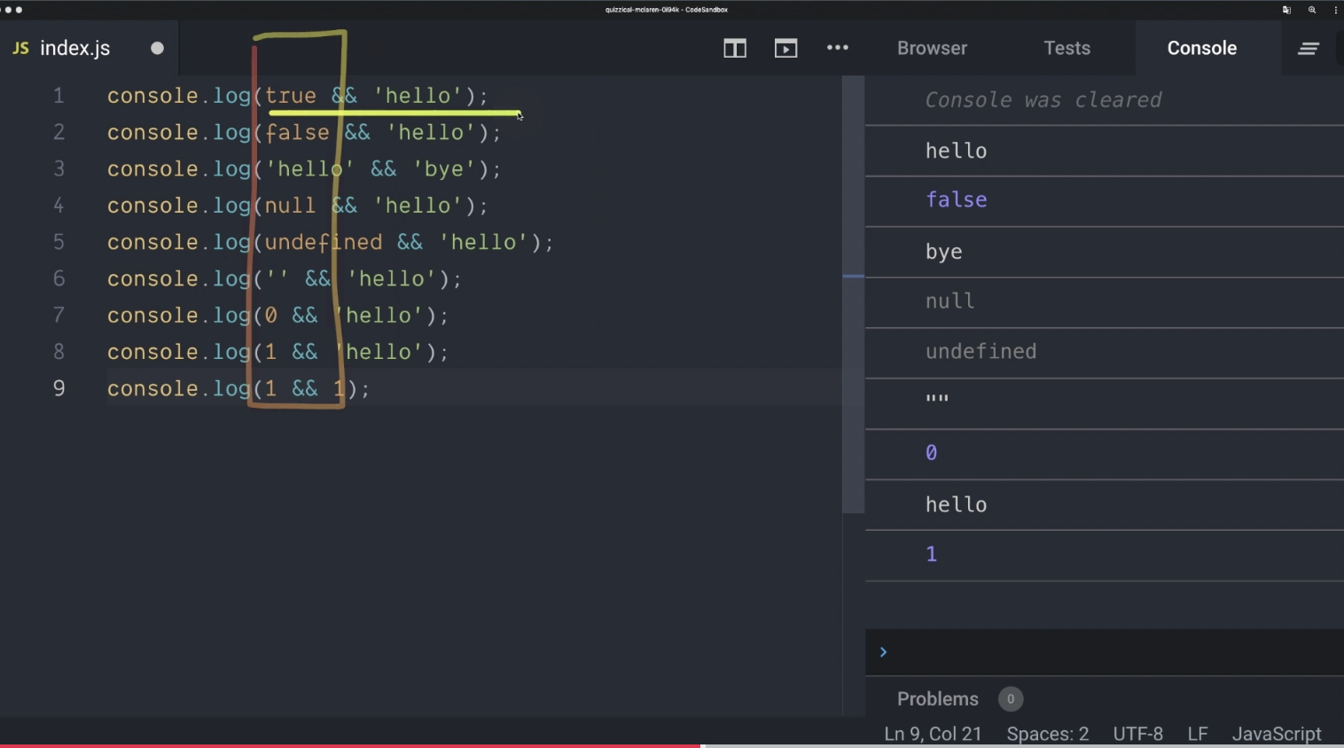Change language mode via JavaScript status
The height and width of the screenshot is (748, 1344).
(1277, 734)
